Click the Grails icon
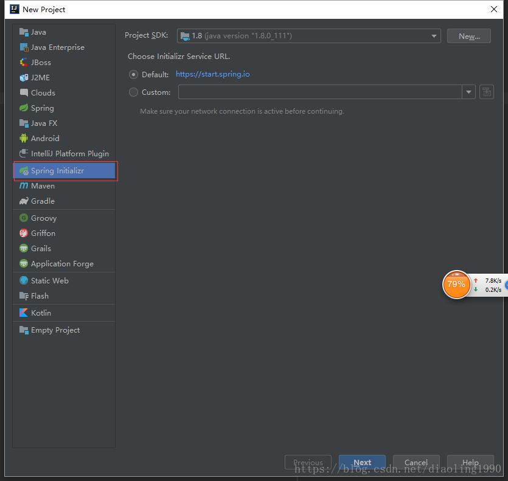Image resolution: width=508 pixels, height=481 pixels. (24, 249)
